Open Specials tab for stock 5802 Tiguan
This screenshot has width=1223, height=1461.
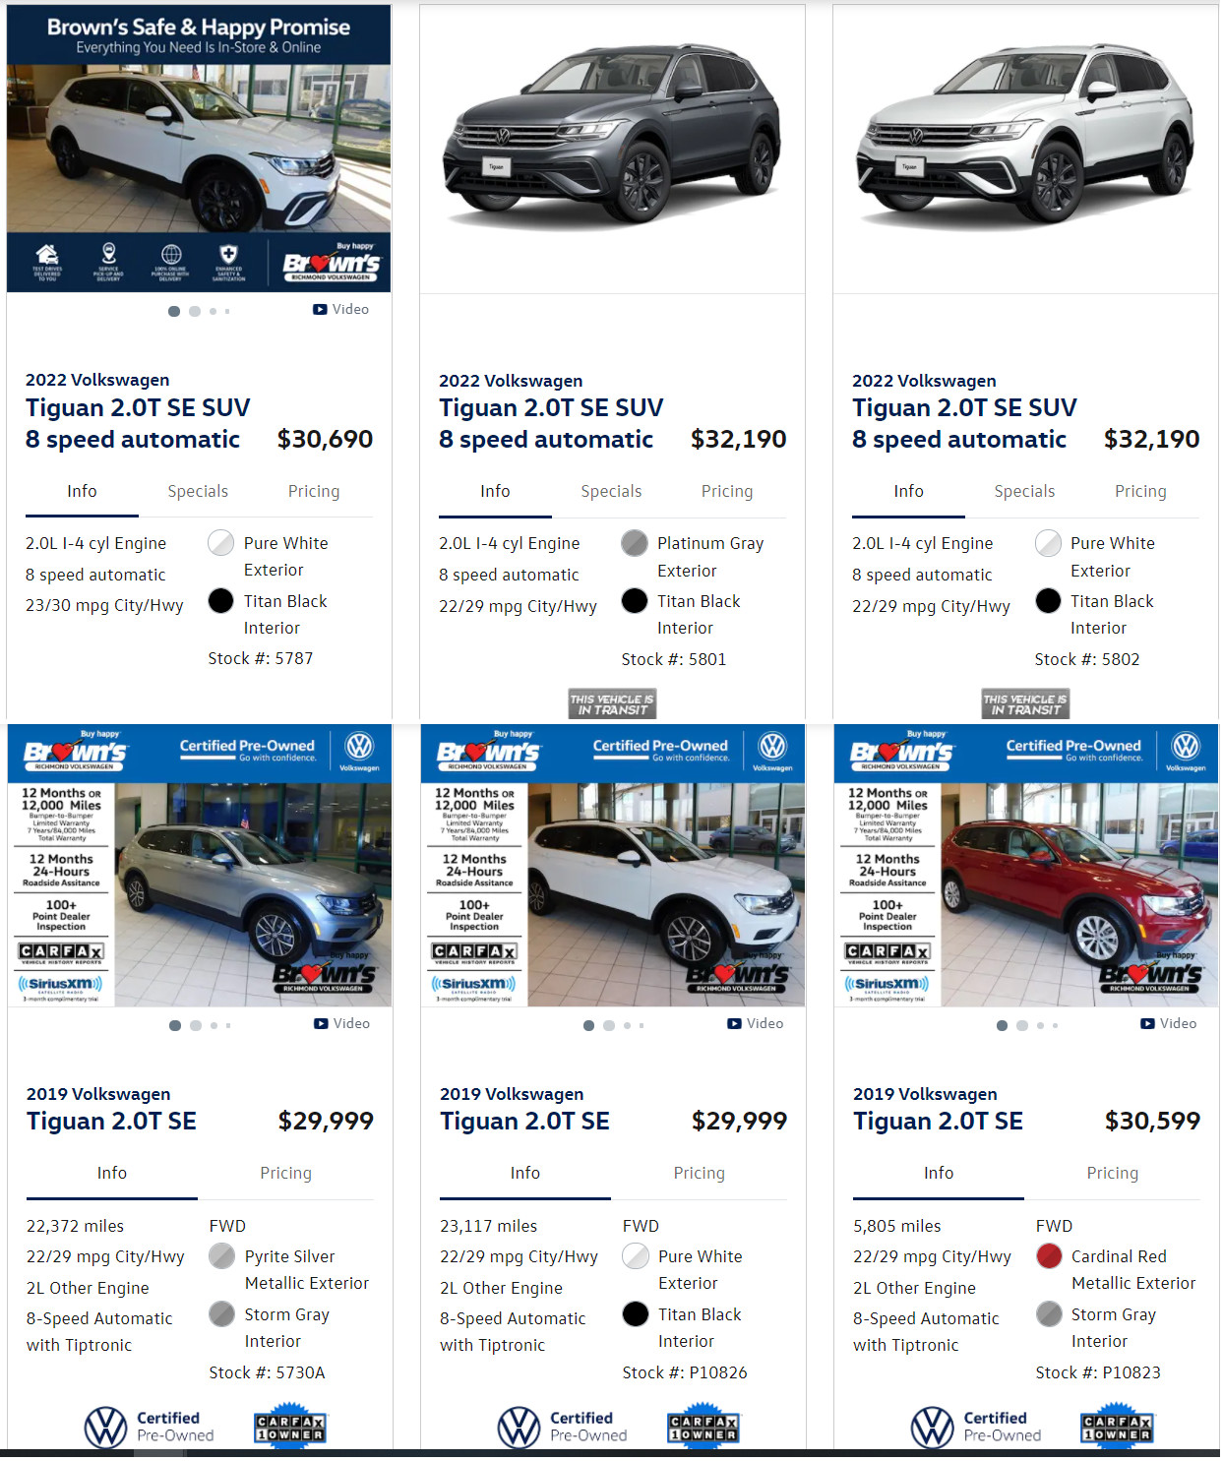1024,491
